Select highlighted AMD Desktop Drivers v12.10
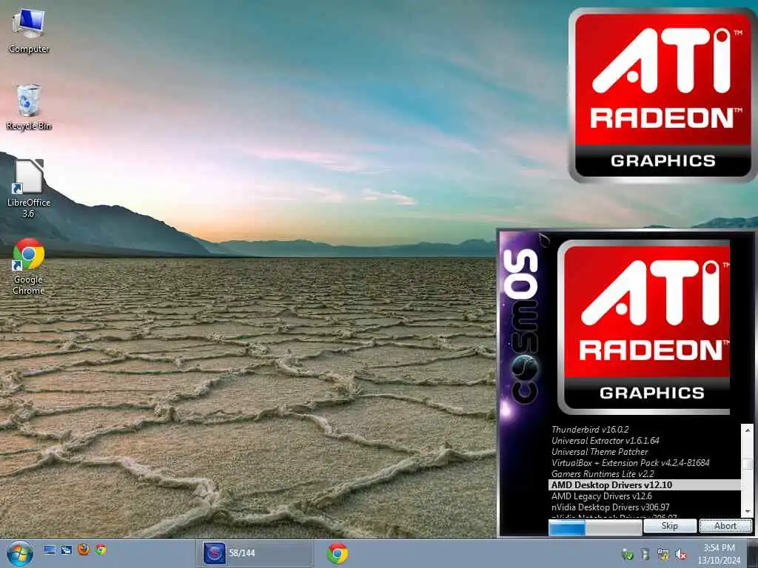 pos(645,485)
